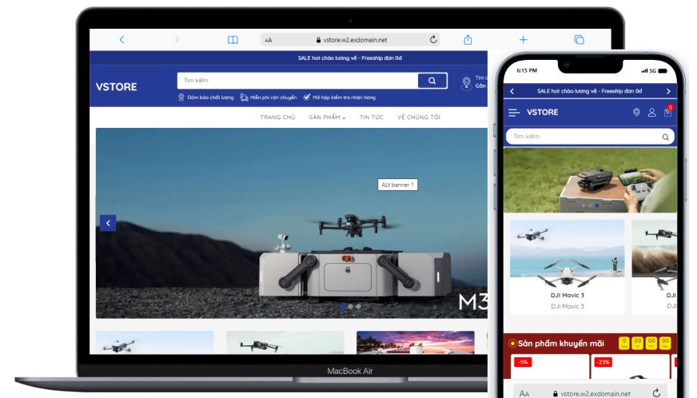Click the AA text size icon in phone Safari
The image size is (697, 398).
[524, 393]
